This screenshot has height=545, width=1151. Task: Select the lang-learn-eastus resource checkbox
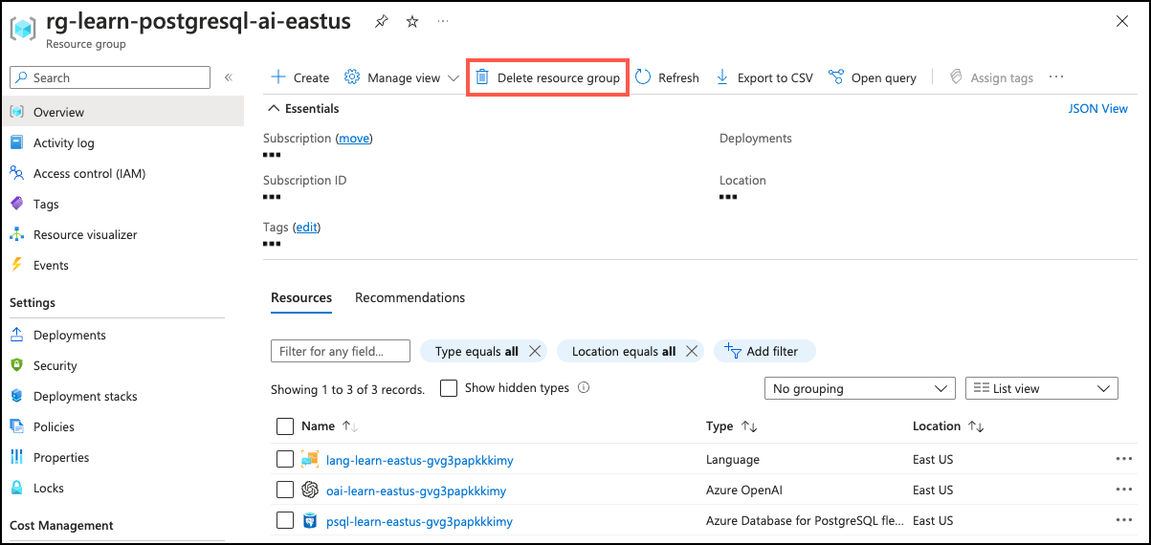pos(285,460)
